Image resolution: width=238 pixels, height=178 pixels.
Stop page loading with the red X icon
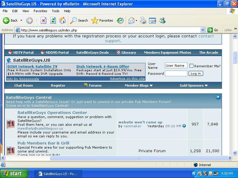(43, 20)
